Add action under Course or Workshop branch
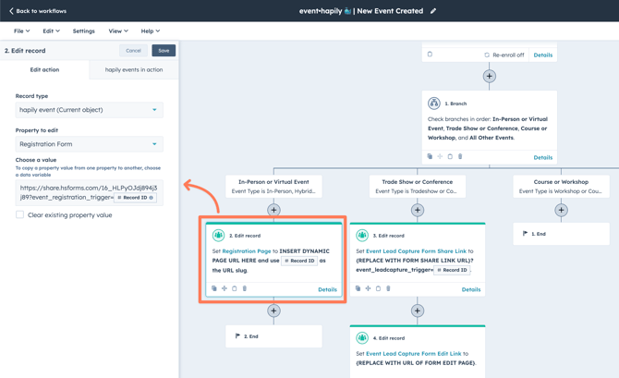Screen dimensions: 619x378 pos(561,210)
